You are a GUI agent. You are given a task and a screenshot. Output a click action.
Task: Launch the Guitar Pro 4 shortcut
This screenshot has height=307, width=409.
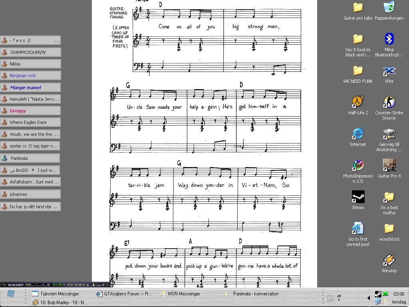389,169
